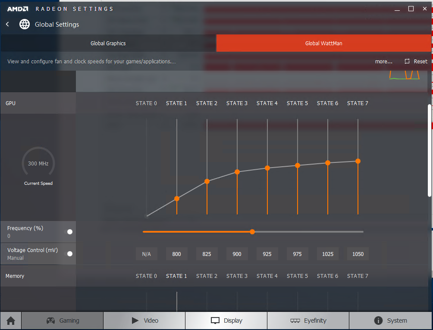Click the GPU section label
433x330 pixels.
10,103
